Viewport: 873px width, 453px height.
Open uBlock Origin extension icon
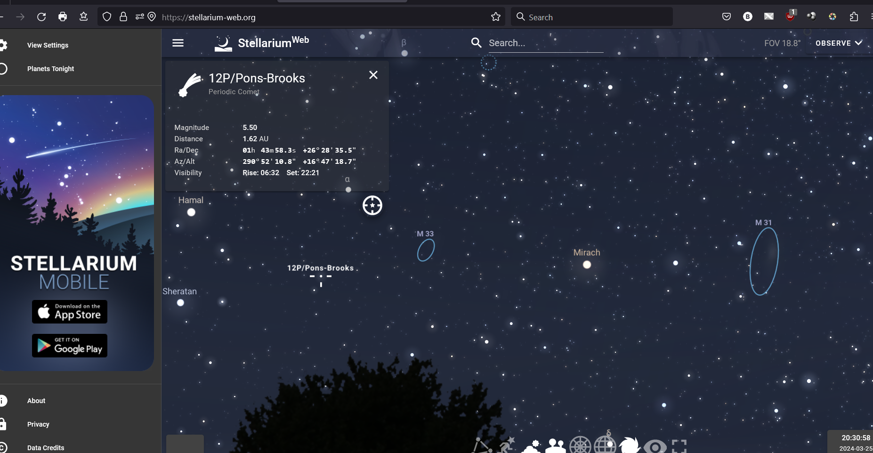tap(790, 17)
